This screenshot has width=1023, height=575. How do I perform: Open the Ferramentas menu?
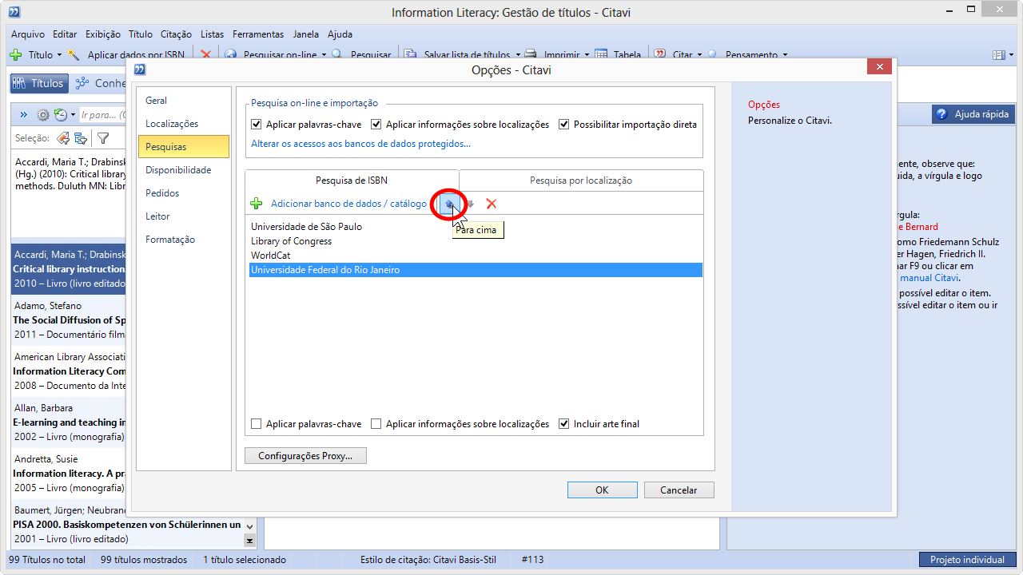tap(258, 34)
